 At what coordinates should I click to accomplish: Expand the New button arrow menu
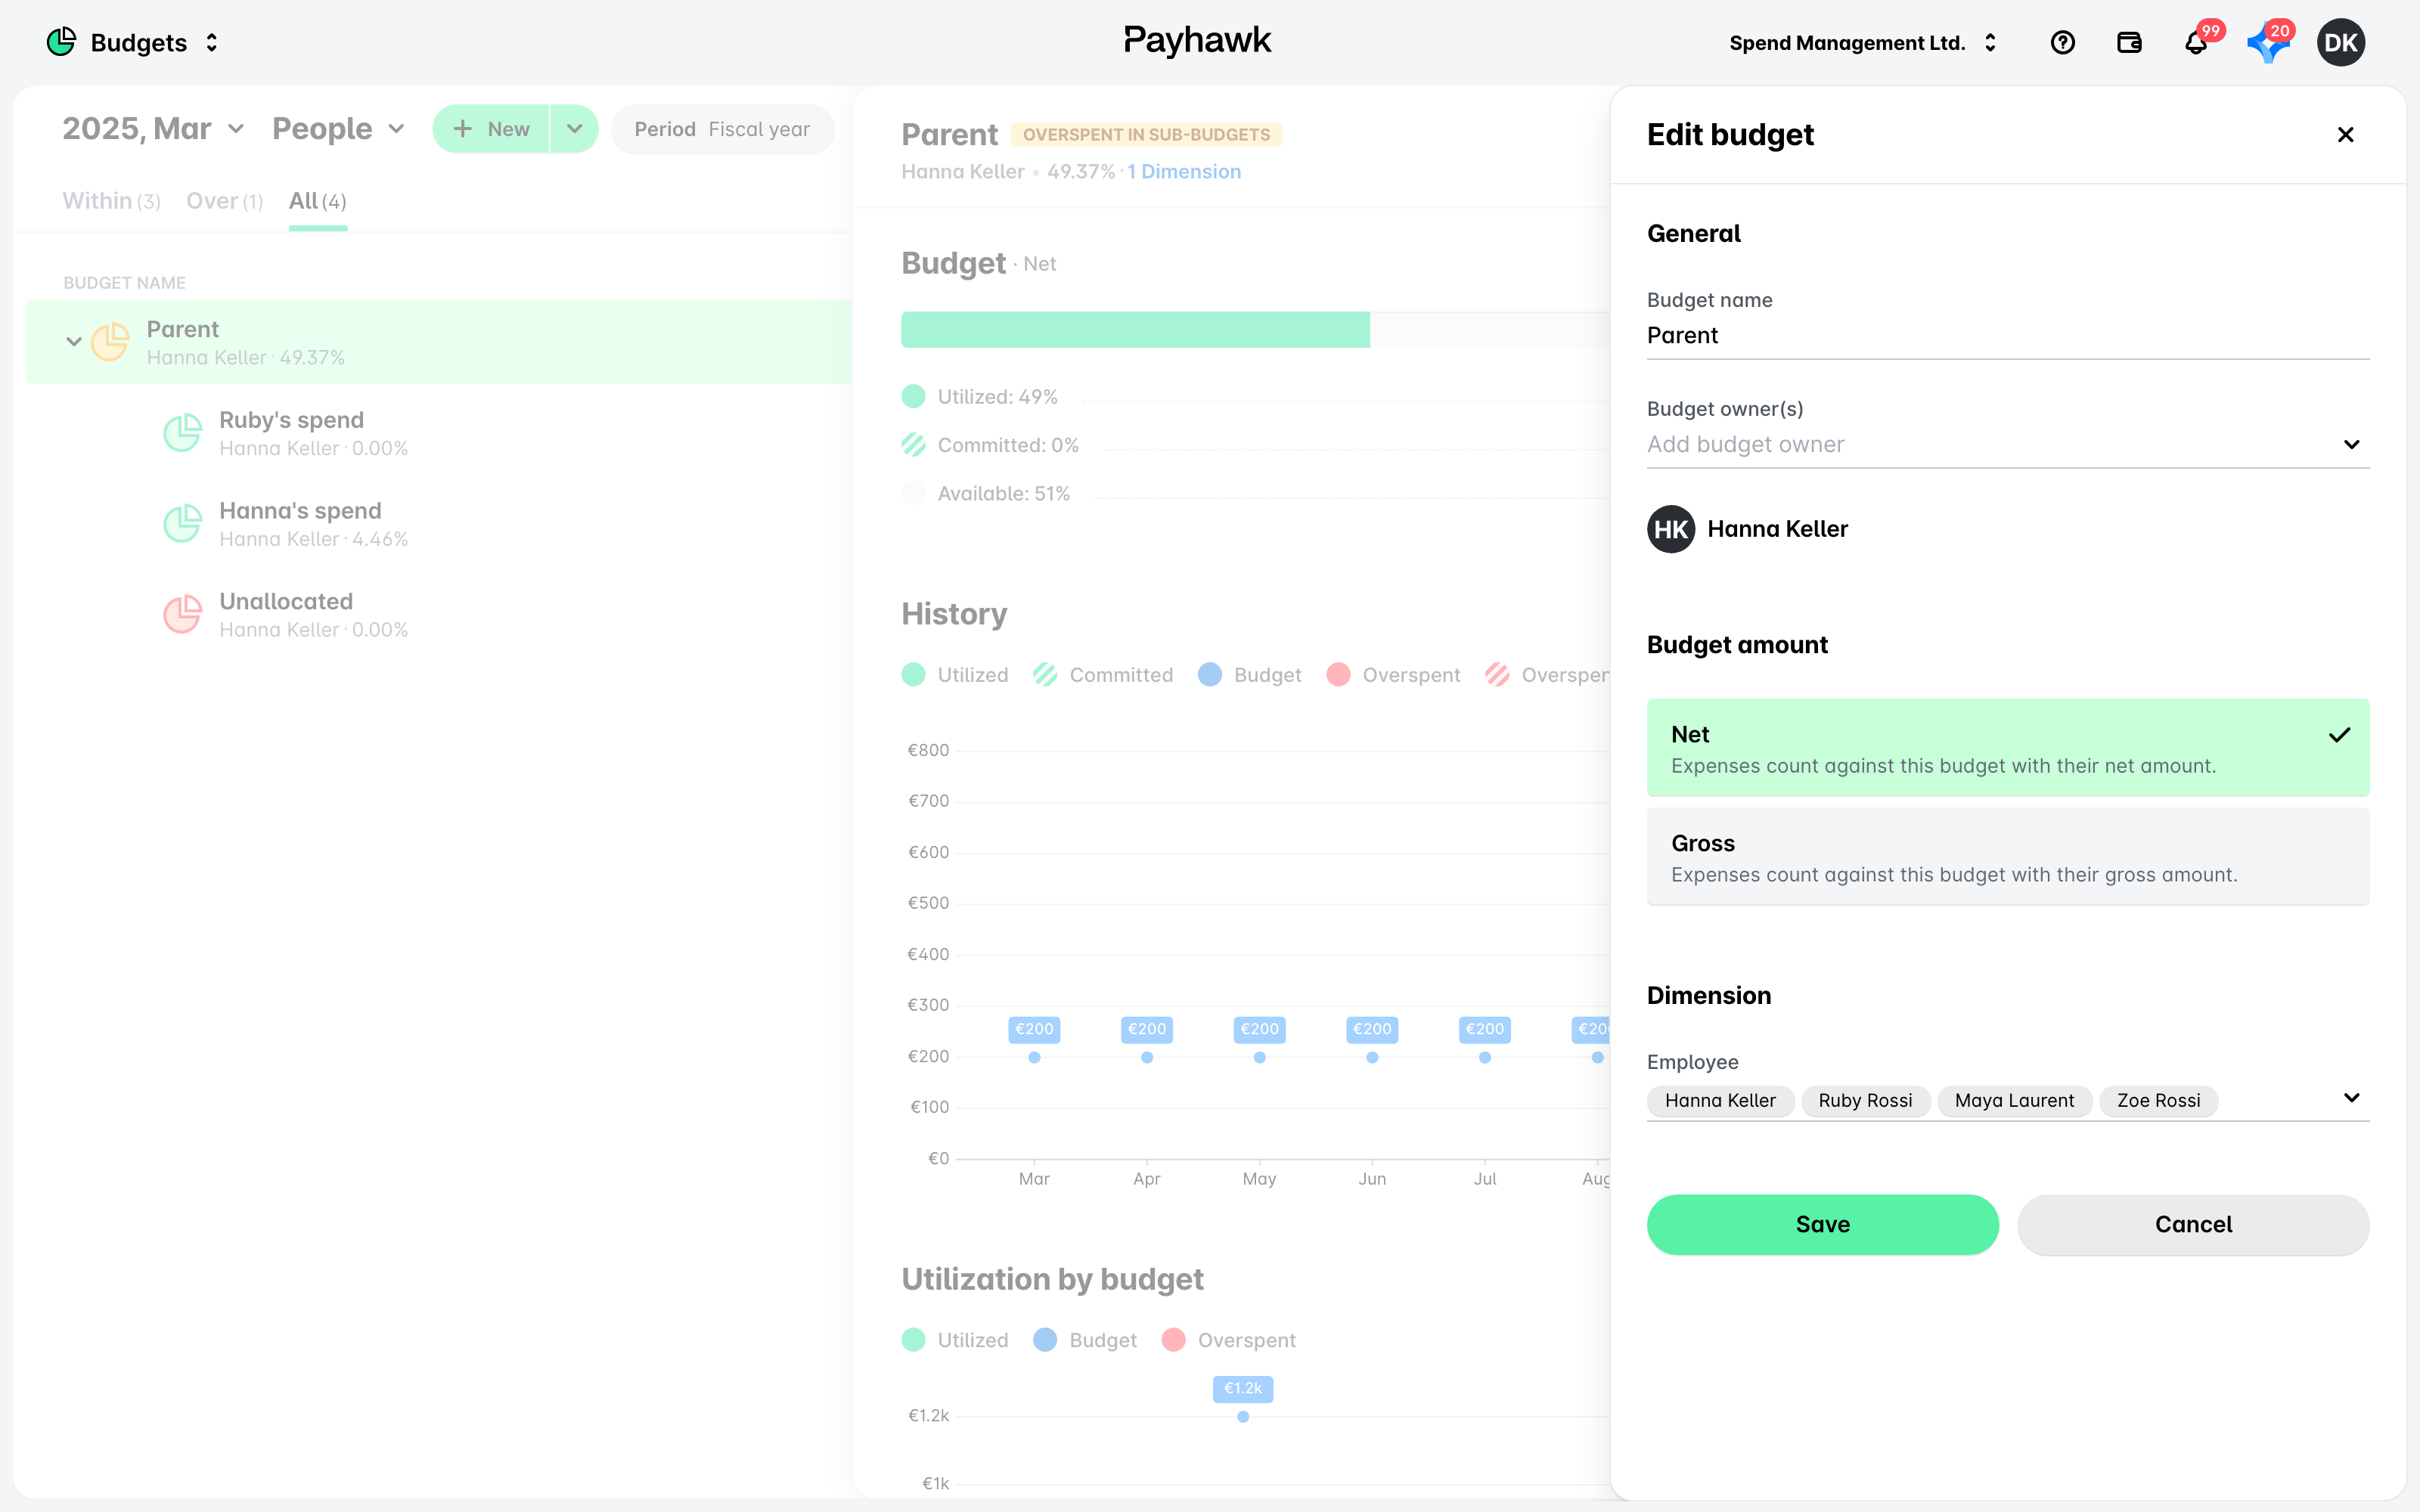pyautogui.click(x=574, y=129)
